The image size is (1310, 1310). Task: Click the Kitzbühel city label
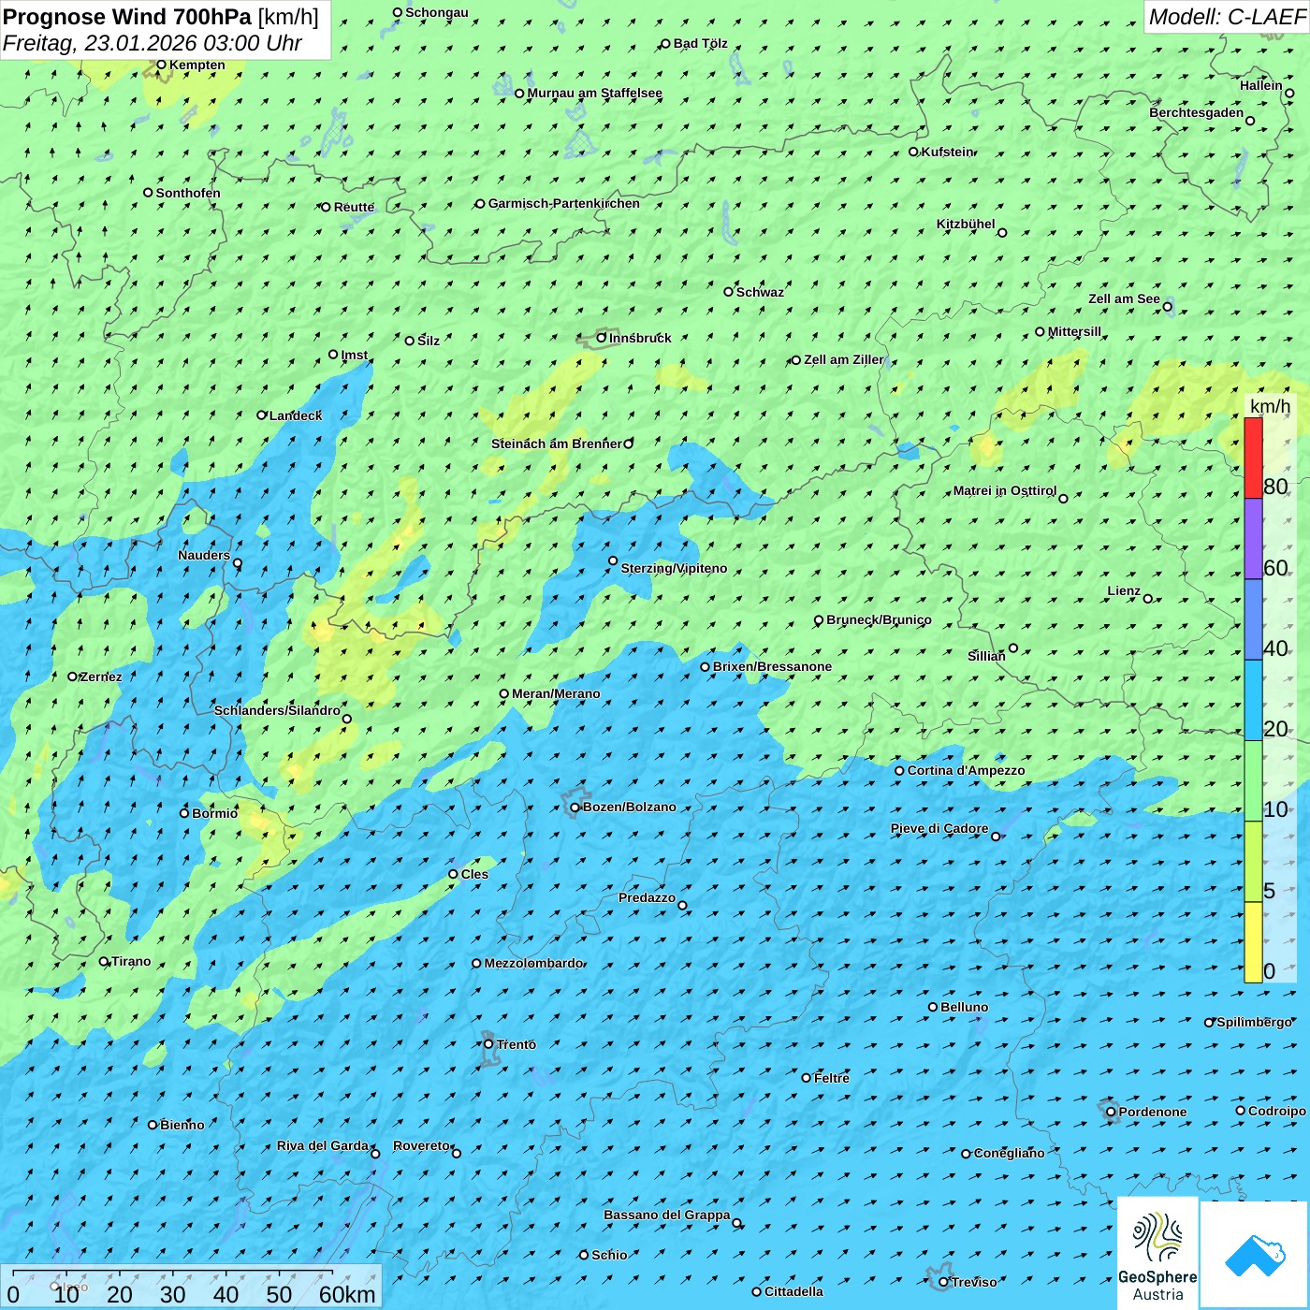coord(966,224)
